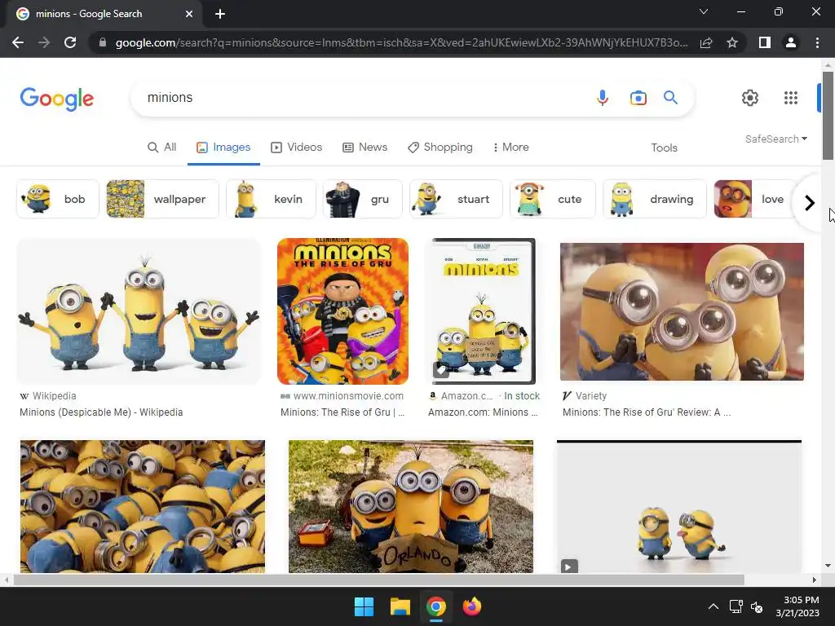Viewport: 835px width, 626px height.
Task: Toggle the Chrome side panel
Action: click(765, 42)
